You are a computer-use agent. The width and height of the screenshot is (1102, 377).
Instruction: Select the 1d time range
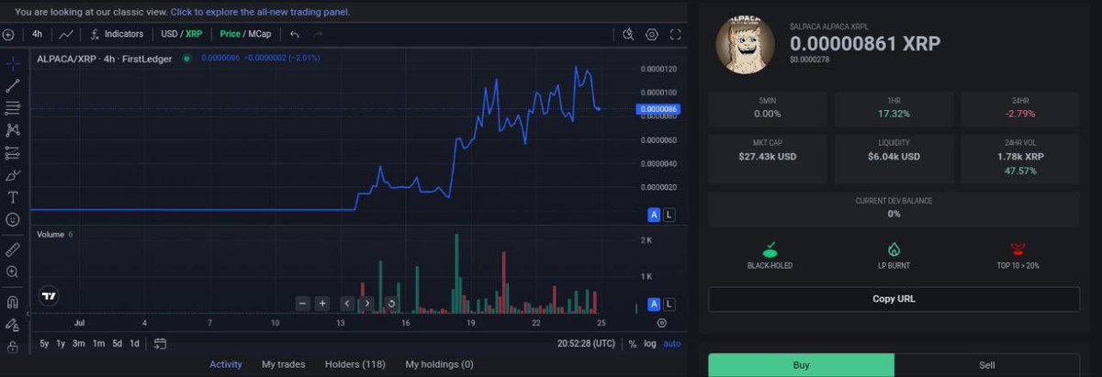click(134, 344)
